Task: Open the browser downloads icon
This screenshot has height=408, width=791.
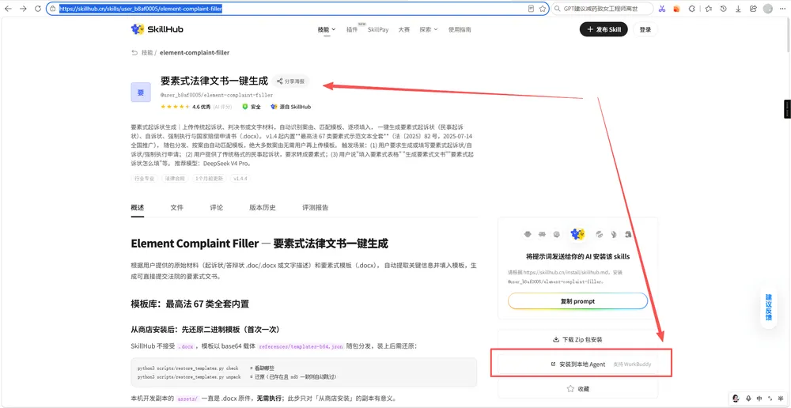Action: [x=738, y=9]
